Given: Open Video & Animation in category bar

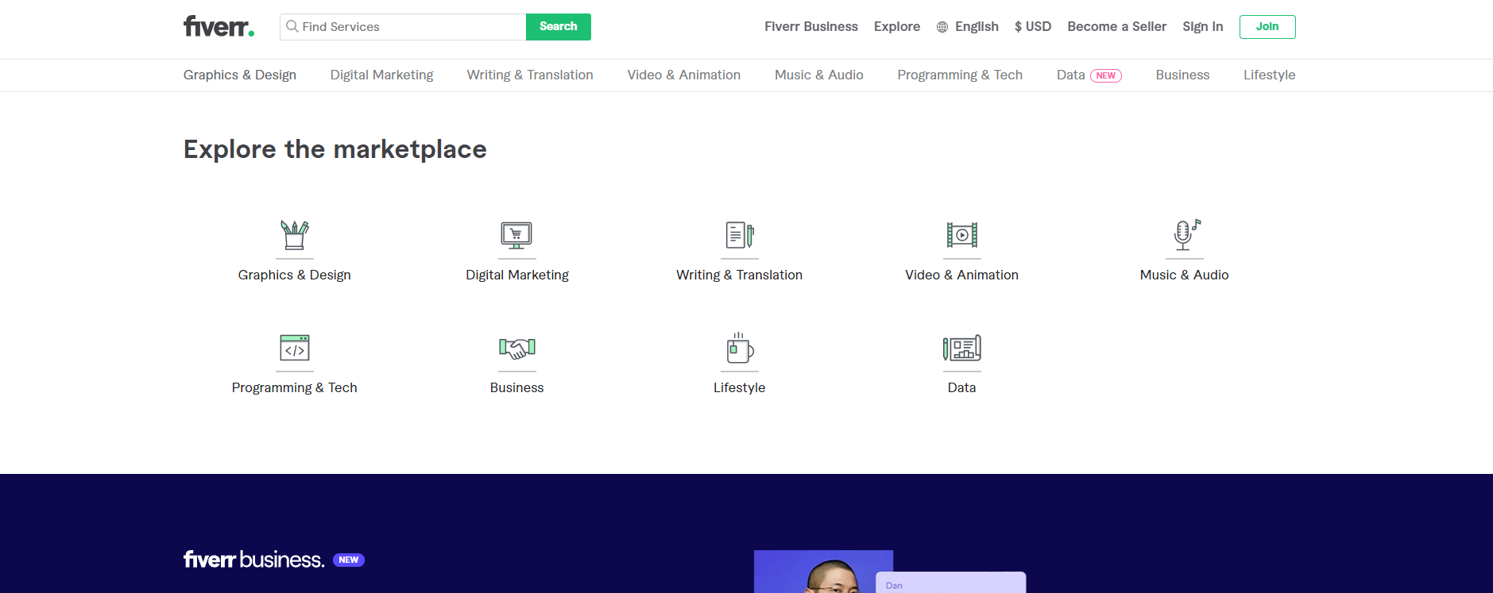Looking at the screenshot, I should click(684, 75).
